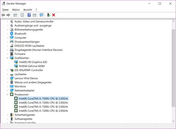Click the speaker icon for Audio, Video und Gamecontroller
The image size is (176, 129).
[x=12, y=21]
